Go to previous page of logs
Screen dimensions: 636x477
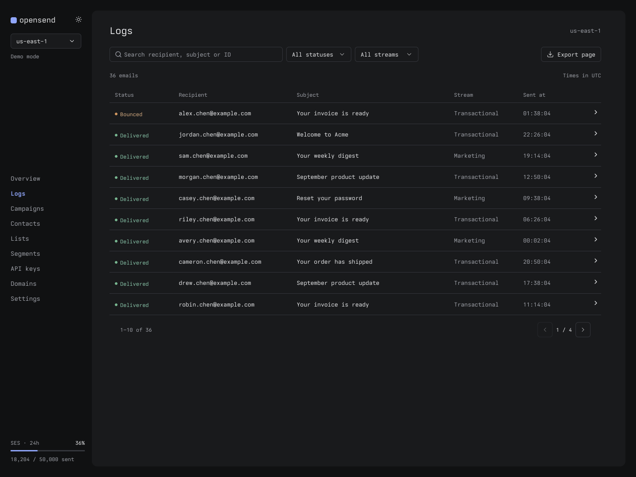[545, 329]
